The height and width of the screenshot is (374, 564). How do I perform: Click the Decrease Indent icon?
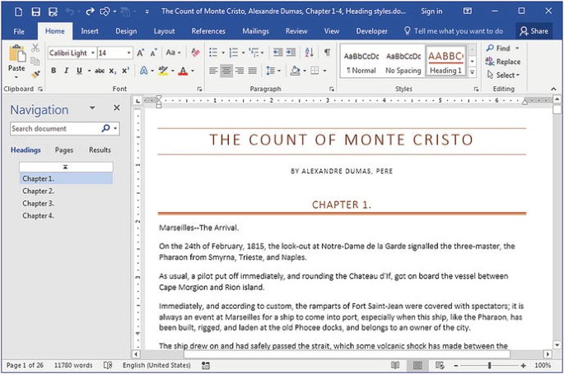277,53
